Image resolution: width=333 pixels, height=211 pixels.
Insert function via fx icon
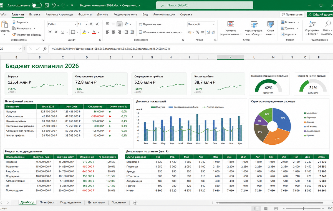click(45, 49)
